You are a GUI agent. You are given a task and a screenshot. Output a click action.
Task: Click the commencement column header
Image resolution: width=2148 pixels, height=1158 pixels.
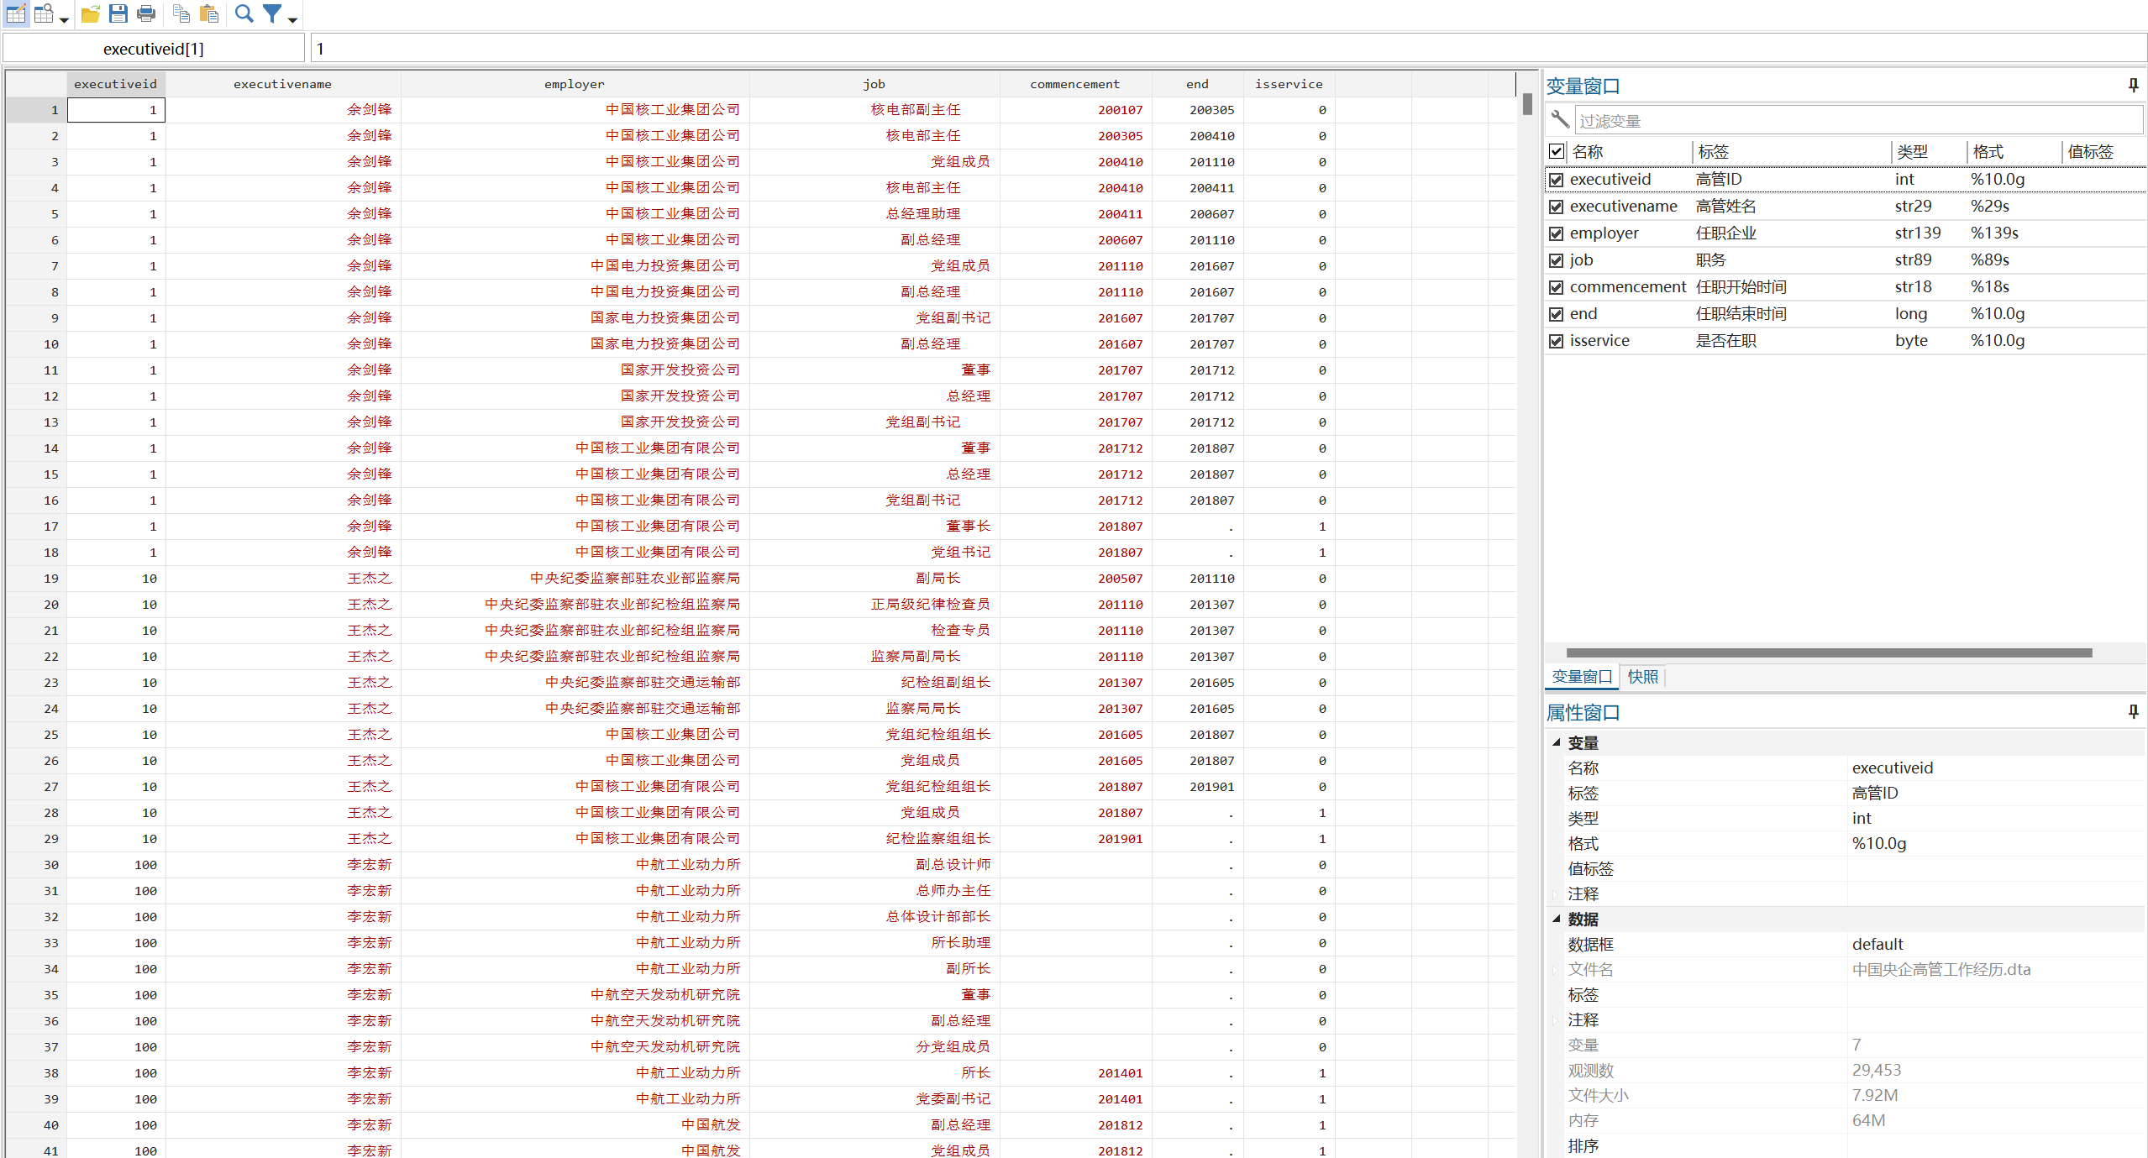[x=1074, y=84]
